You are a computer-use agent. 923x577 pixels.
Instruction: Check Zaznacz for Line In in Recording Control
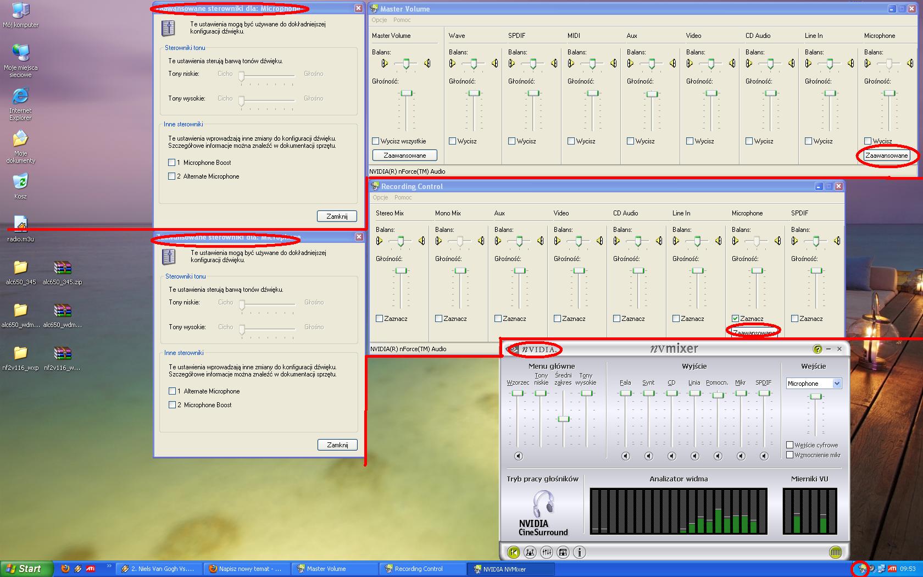pos(676,319)
